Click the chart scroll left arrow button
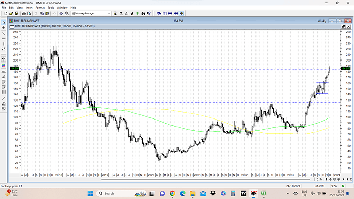The image size is (354, 199). click(x=344, y=180)
